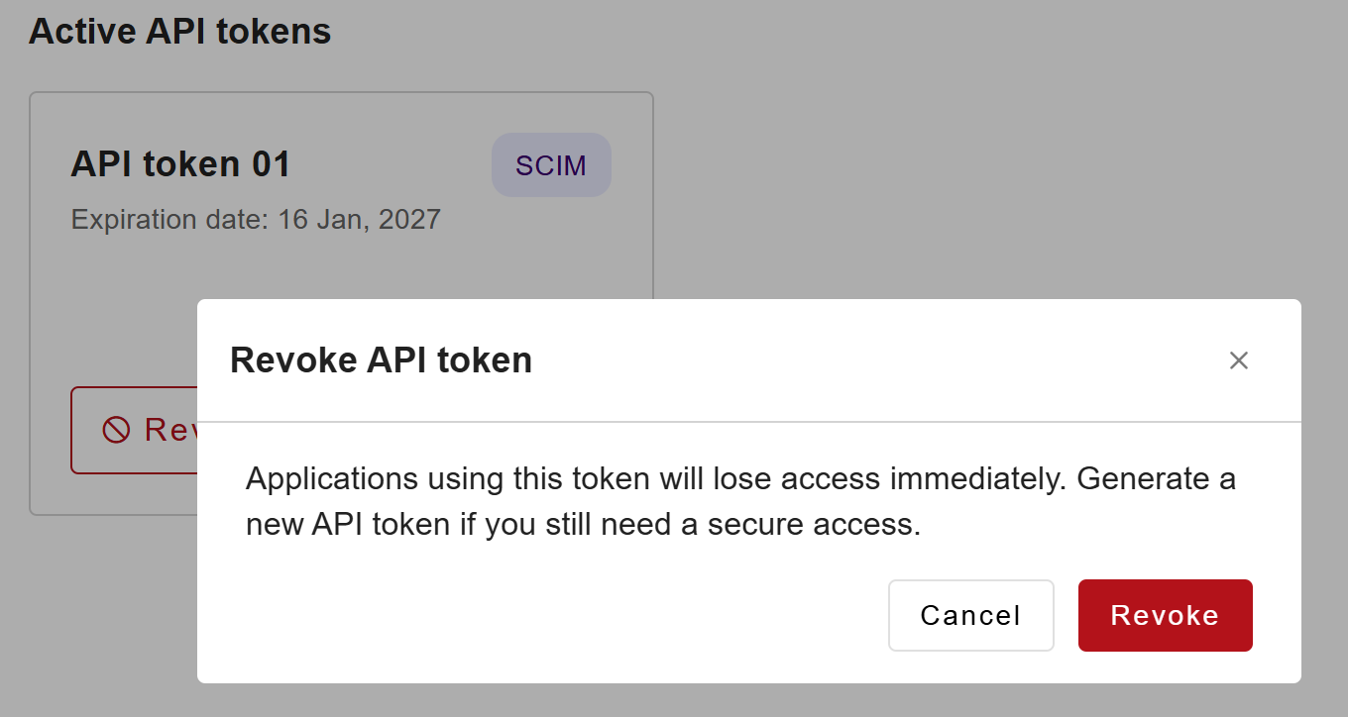Click the blank dialog footer left of Cancel
This screenshot has width=1348, height=717.
(545, 615)
